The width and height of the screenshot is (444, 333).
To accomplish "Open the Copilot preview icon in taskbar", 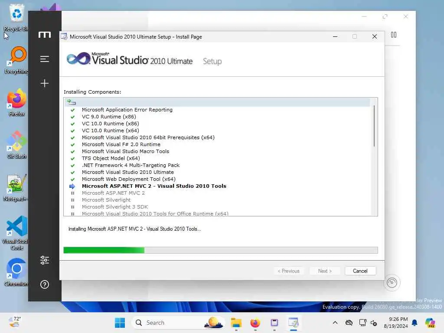I will 430,323.
